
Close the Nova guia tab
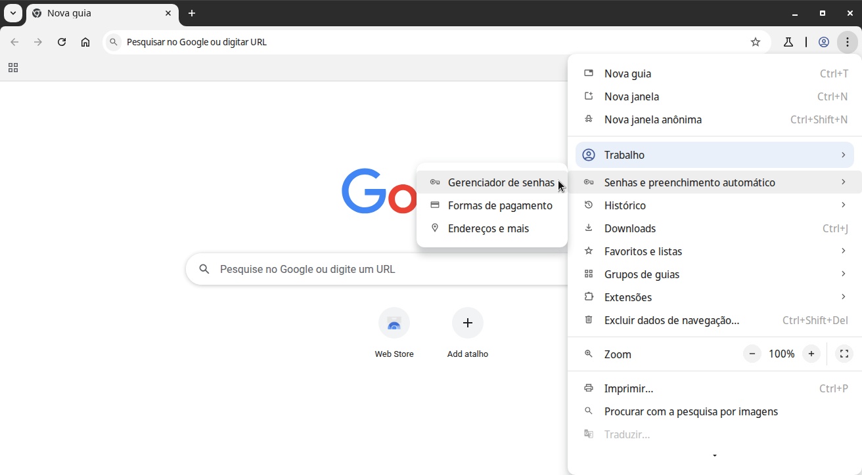pyautogui.click(x=168, y=13)
